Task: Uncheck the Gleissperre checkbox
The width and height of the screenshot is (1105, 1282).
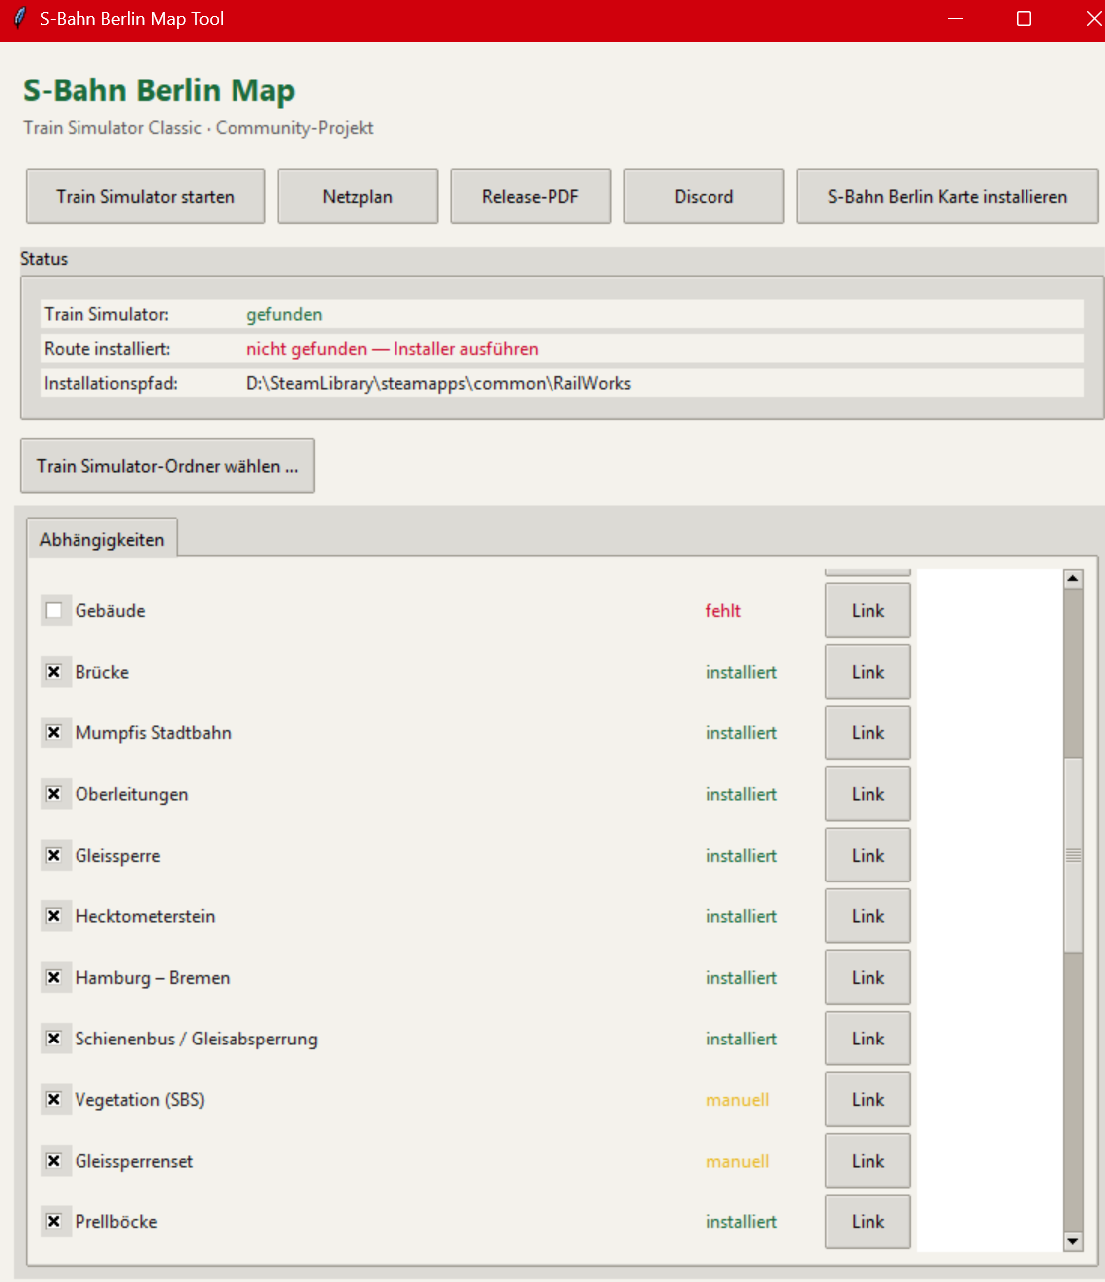Action: coord(54,856)
